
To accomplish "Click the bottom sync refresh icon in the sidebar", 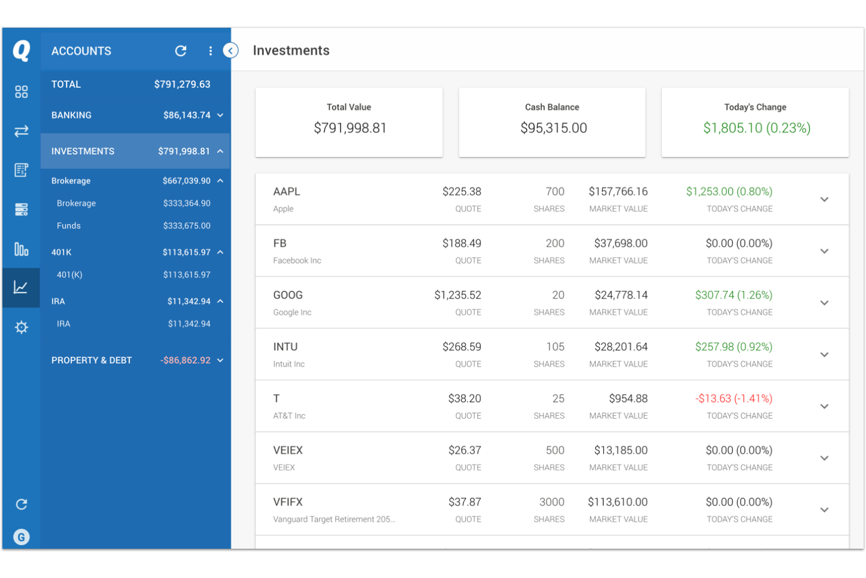I will [x=21, y=504].
